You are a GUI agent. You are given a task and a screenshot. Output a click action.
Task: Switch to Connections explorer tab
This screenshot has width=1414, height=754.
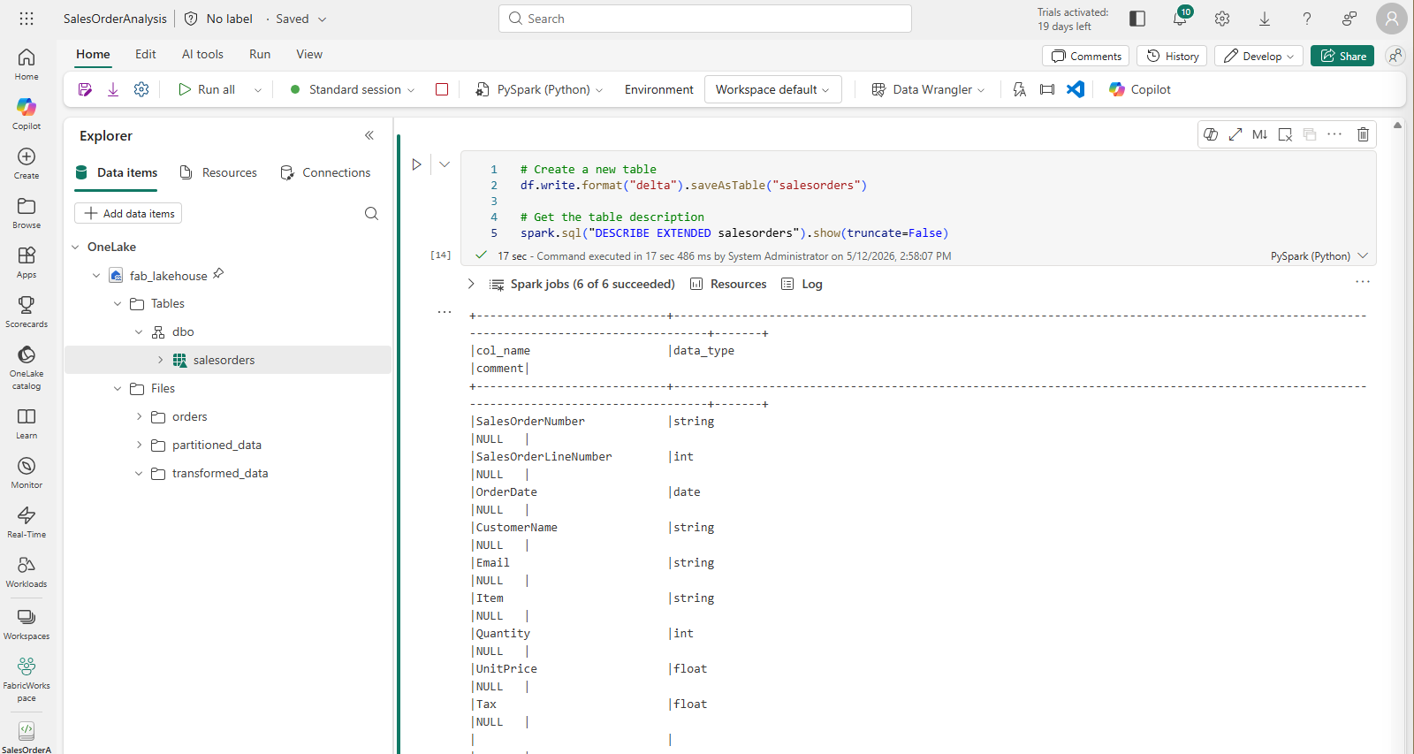(325, 172)
